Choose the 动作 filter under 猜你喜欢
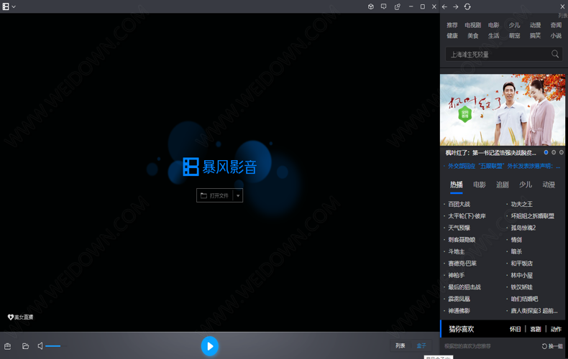The height and width of the screenshot is (359, 568). (556, 330)
